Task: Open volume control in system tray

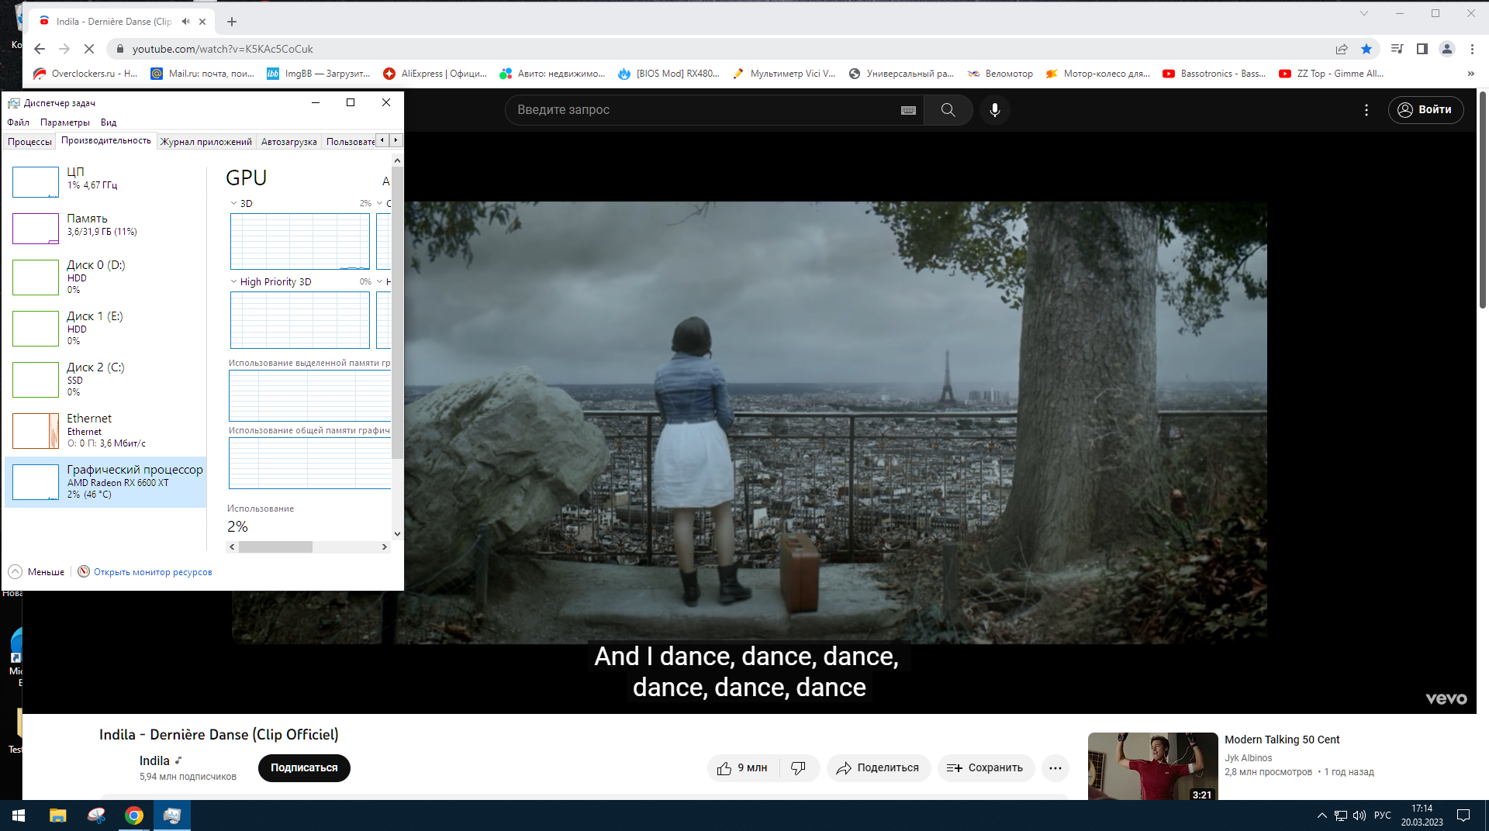Action: click(x=1359, y=815)
